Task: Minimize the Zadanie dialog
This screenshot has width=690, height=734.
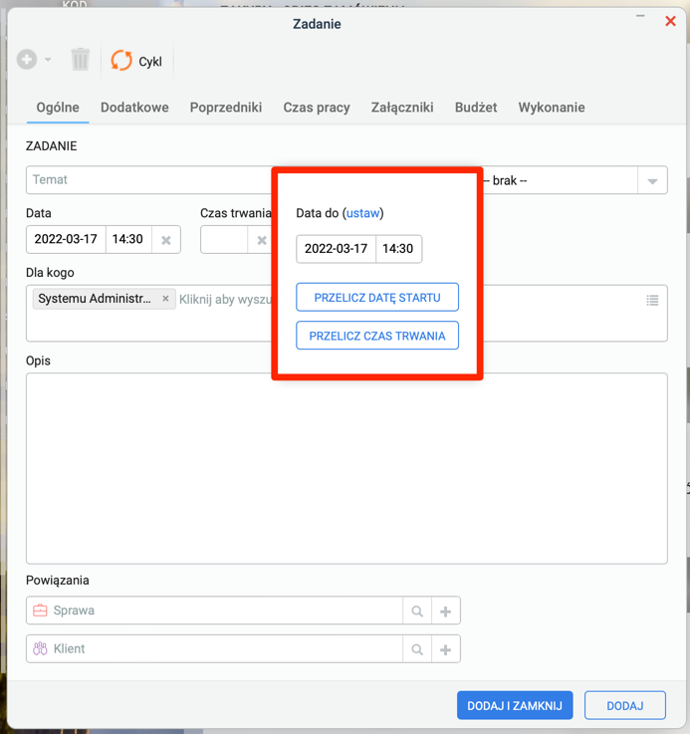Action: [640, 16]
